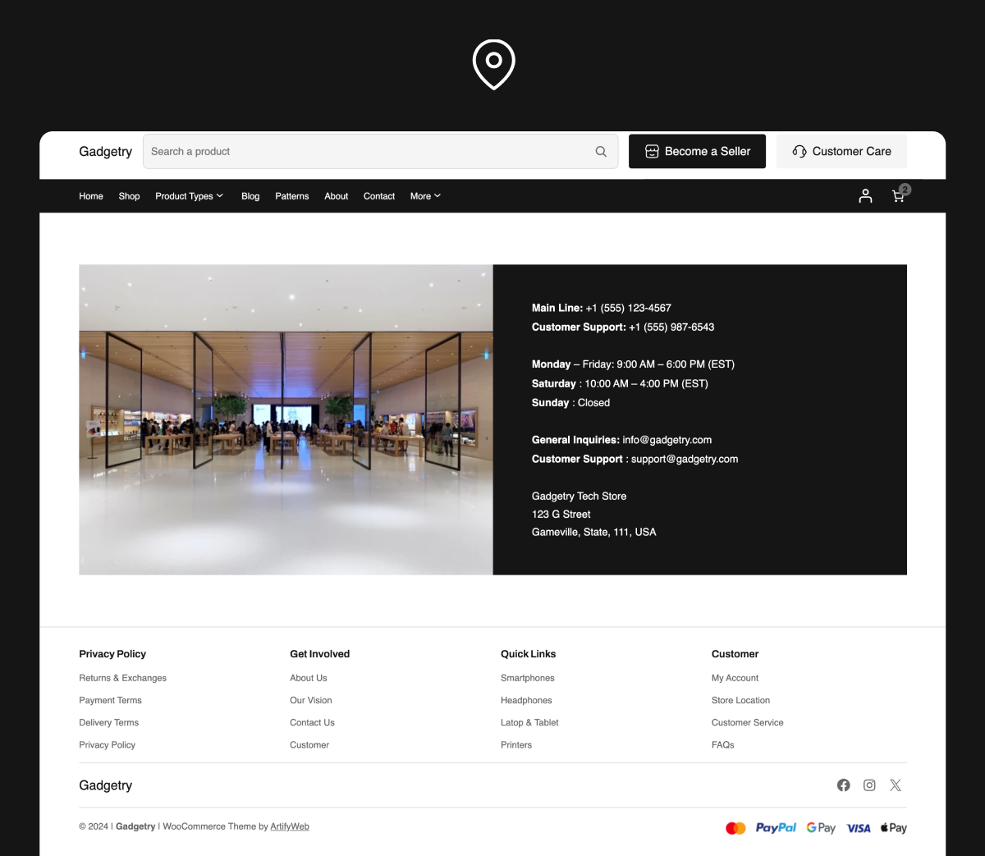Click the Facebook icon in the footer
Image resolution: width=985 pixels, height=856 pixels.
pyautogui.click(x=843, y=785)
